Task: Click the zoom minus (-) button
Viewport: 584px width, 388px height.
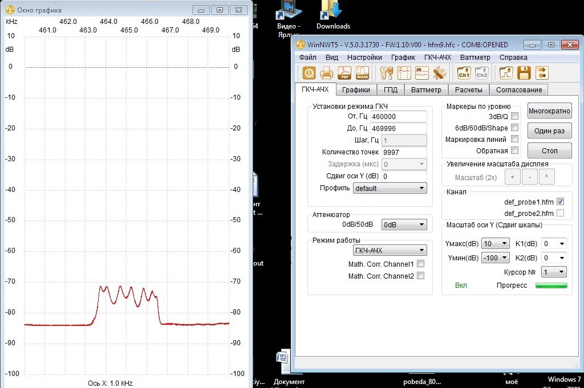Action: pyautogui.click(x=530, y=177)
